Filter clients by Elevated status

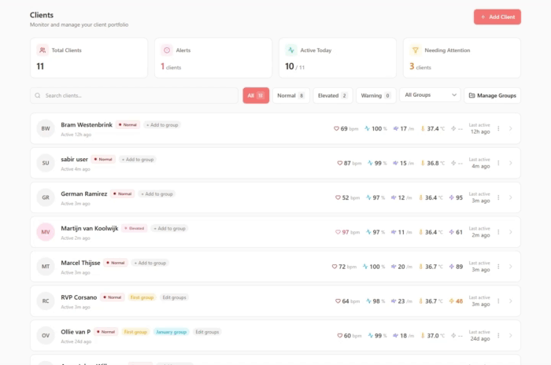pos(332,95)
